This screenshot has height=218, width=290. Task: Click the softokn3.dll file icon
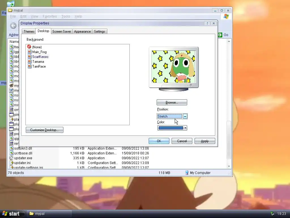11,148
